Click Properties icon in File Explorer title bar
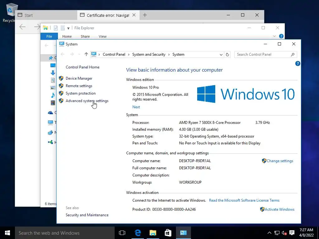The height and width of the screenshot is (239, 319). coord(56,28)
